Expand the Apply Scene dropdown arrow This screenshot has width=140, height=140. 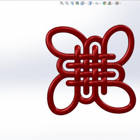point(113,3)
